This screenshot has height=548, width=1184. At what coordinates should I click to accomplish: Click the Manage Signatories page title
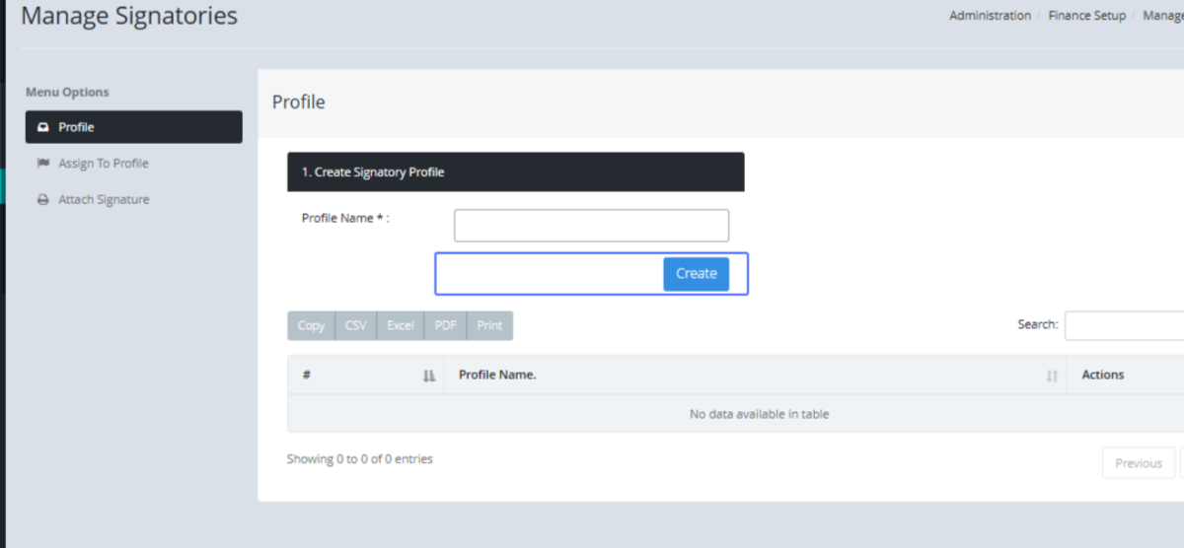pos(129,17)
